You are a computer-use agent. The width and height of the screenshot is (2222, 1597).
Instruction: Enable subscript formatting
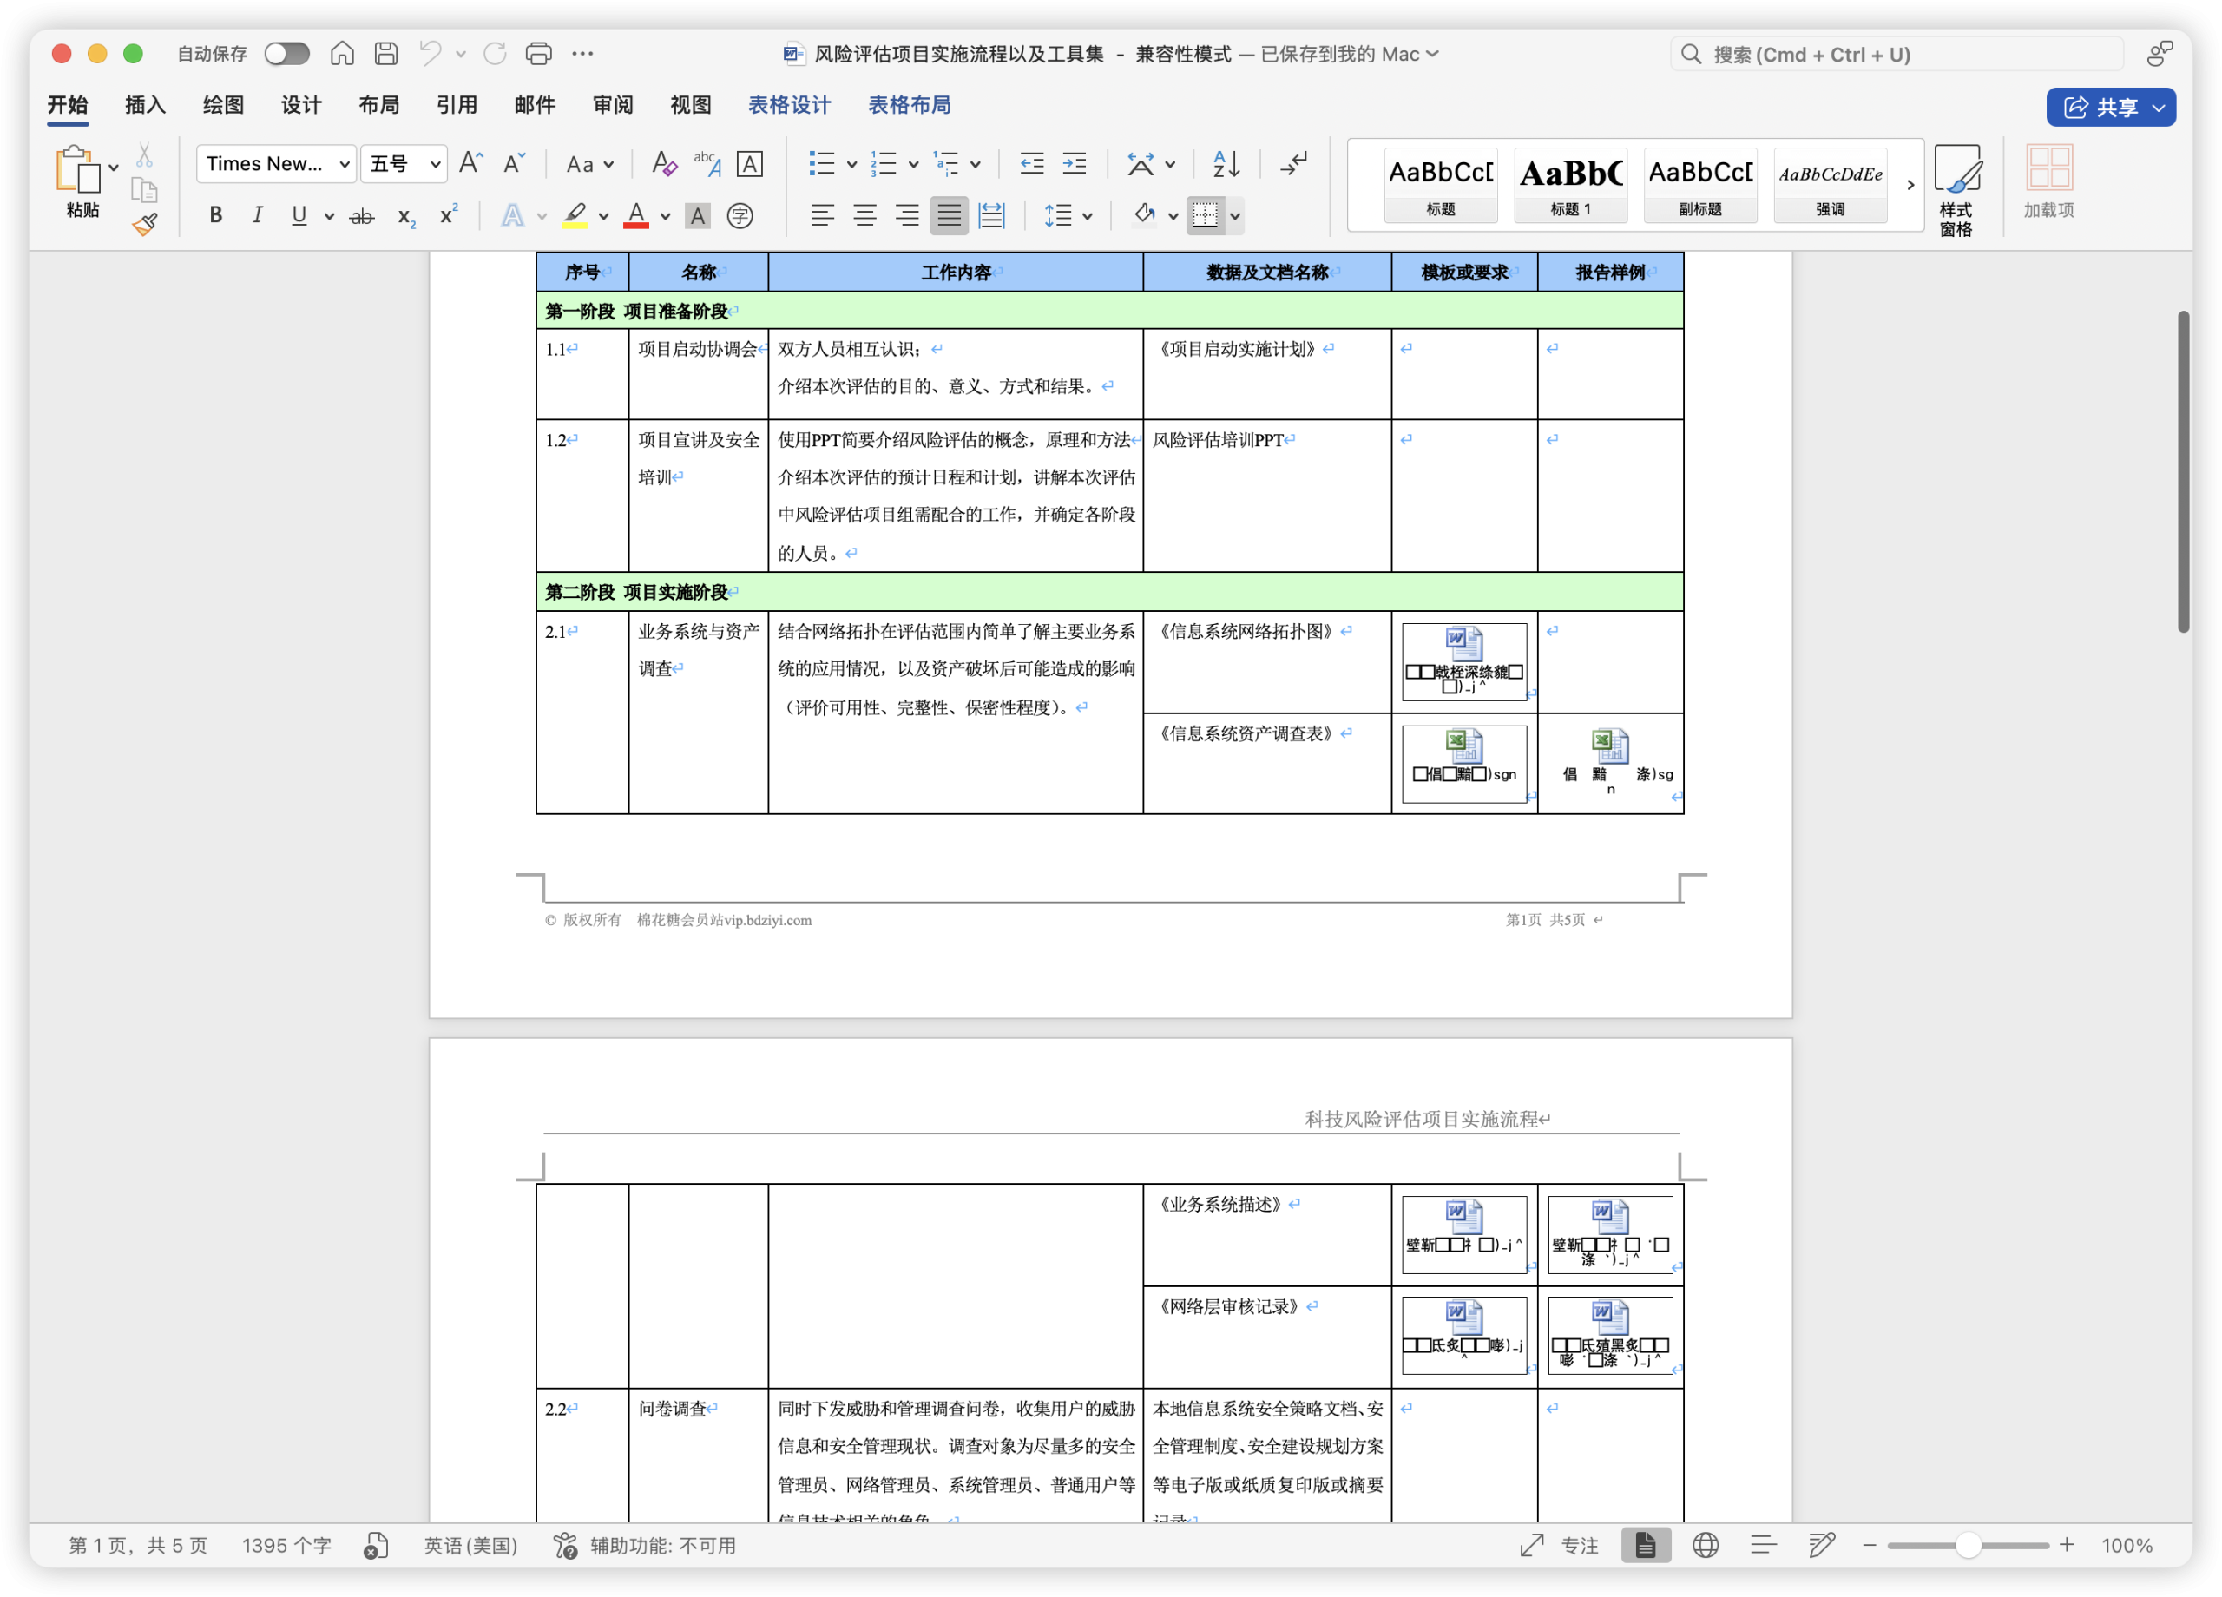(x=404, y=216)
